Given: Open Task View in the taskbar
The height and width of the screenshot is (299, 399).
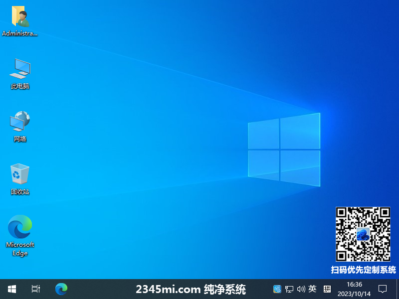Looking at the screenshot, I should [x=36, y=289].
